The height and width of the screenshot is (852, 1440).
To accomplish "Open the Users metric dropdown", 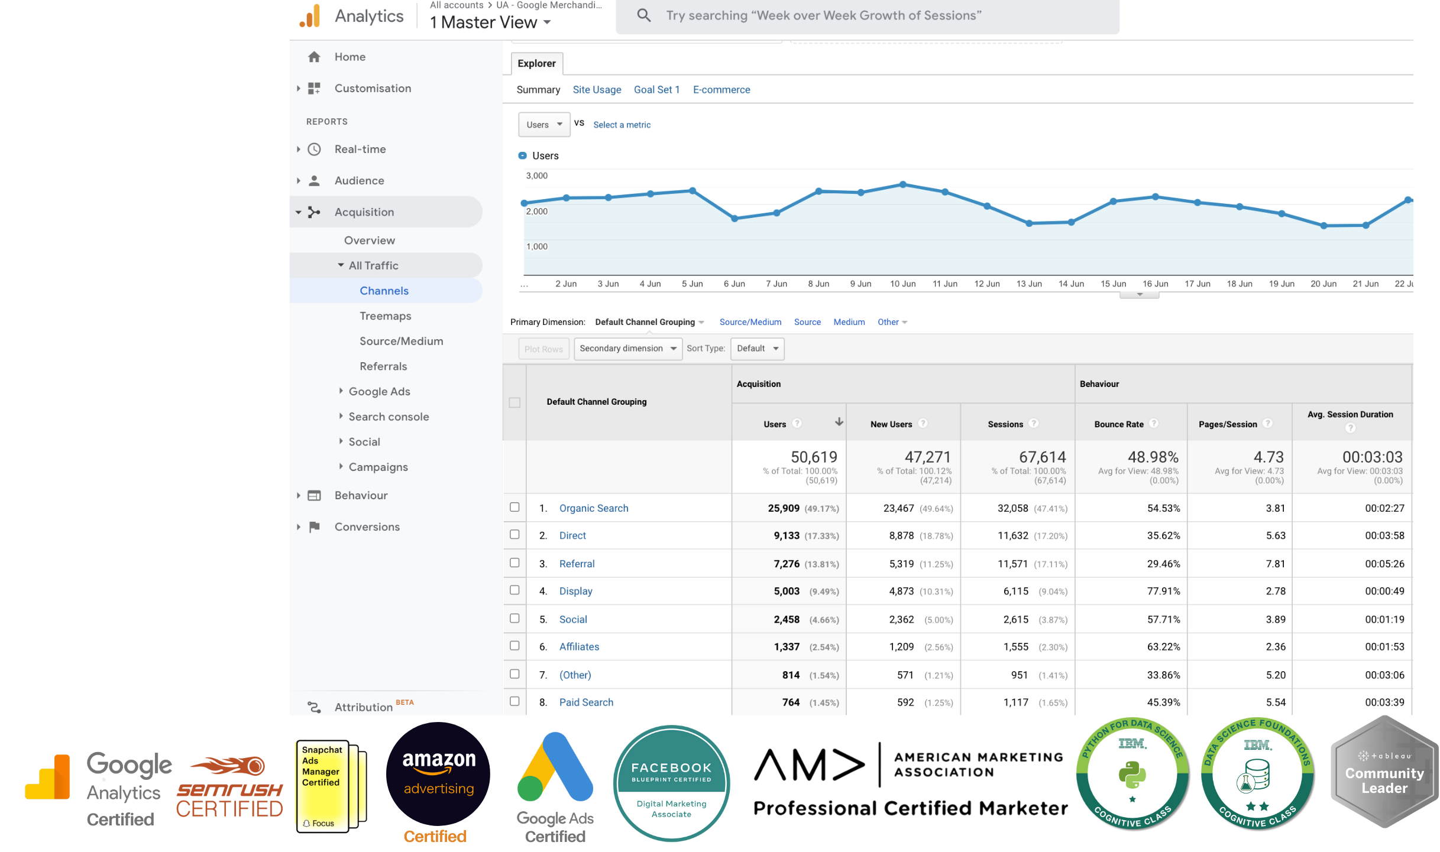I will [x=544, y=125].
